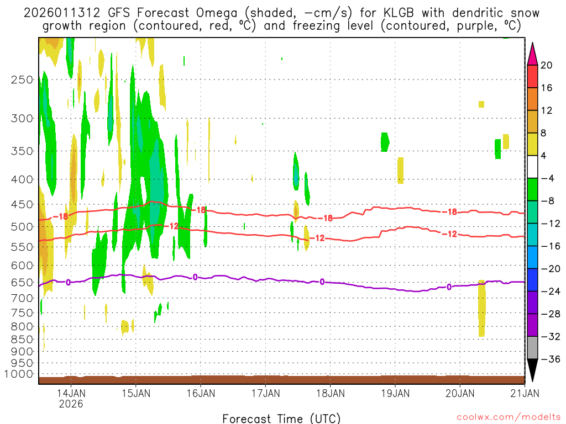The height and width of the screenshot is (424, 566).
Task: Click the coolwx.com/modelts link text
Action: coord(509,417)
